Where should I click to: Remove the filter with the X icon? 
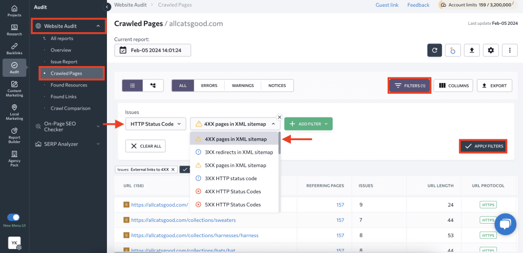(x=279, y=117)
